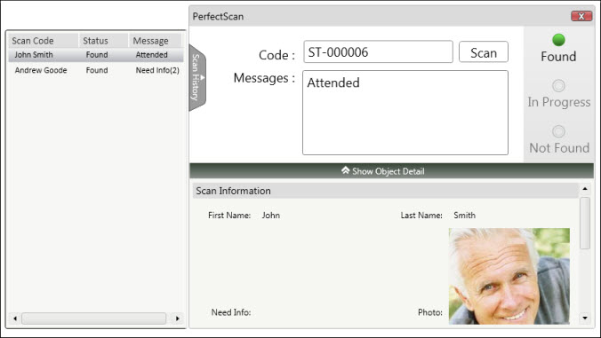Screen dimensions: 601x338
Task: Click the Scan button
Action: (484, 52)
